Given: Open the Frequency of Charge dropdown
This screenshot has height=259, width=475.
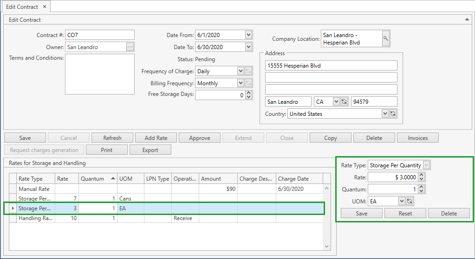Looking at the screenshot, I should coord(241,71).
